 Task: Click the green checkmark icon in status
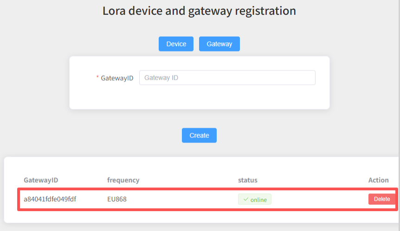(x=246, y=200)
